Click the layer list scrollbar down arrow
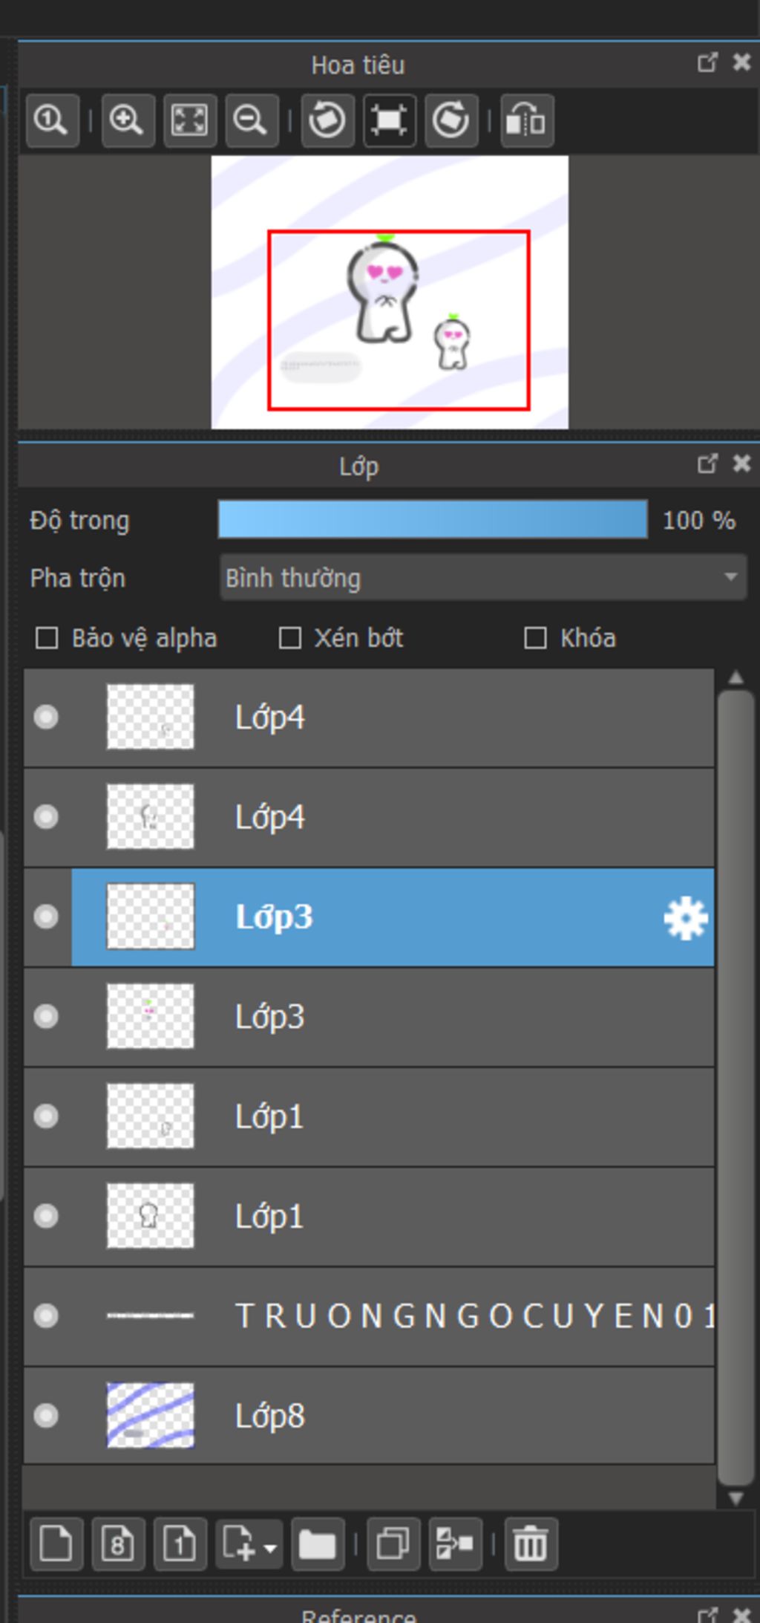 coord(736,1498)
